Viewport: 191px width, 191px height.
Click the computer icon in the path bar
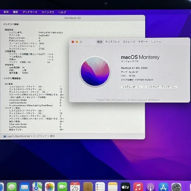(x=5, y=136)
